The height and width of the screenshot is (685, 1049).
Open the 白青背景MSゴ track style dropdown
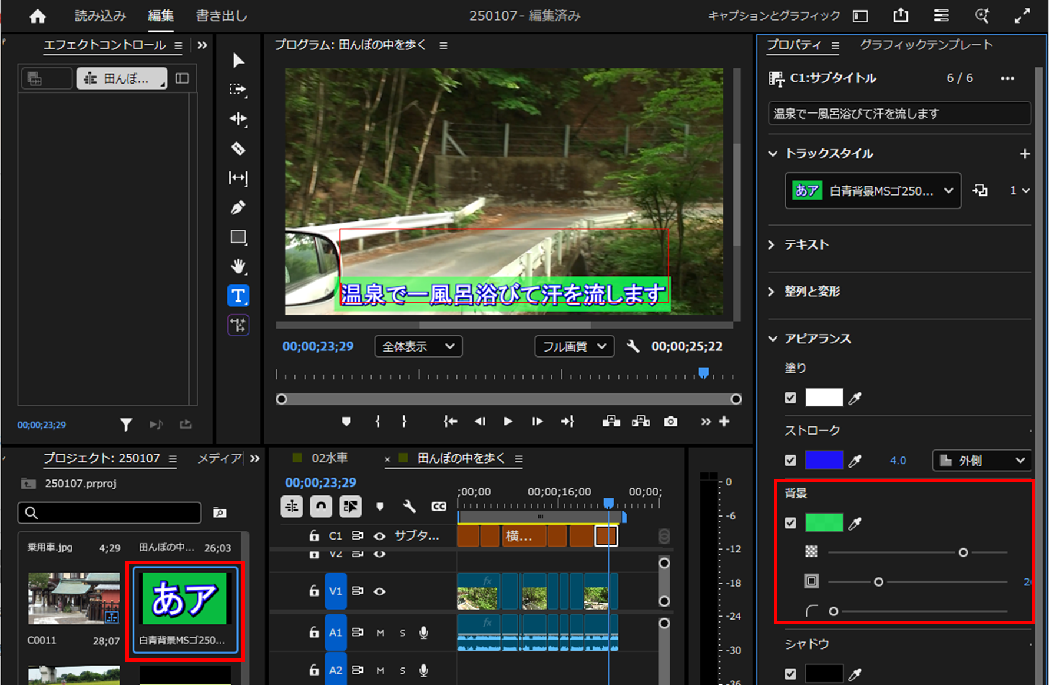click(x=872, y=190)
